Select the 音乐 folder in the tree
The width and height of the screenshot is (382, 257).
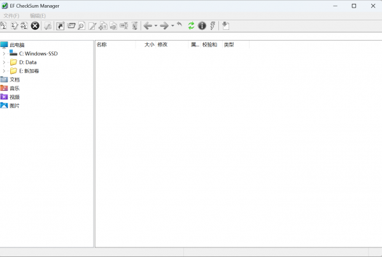coord(15,88)
